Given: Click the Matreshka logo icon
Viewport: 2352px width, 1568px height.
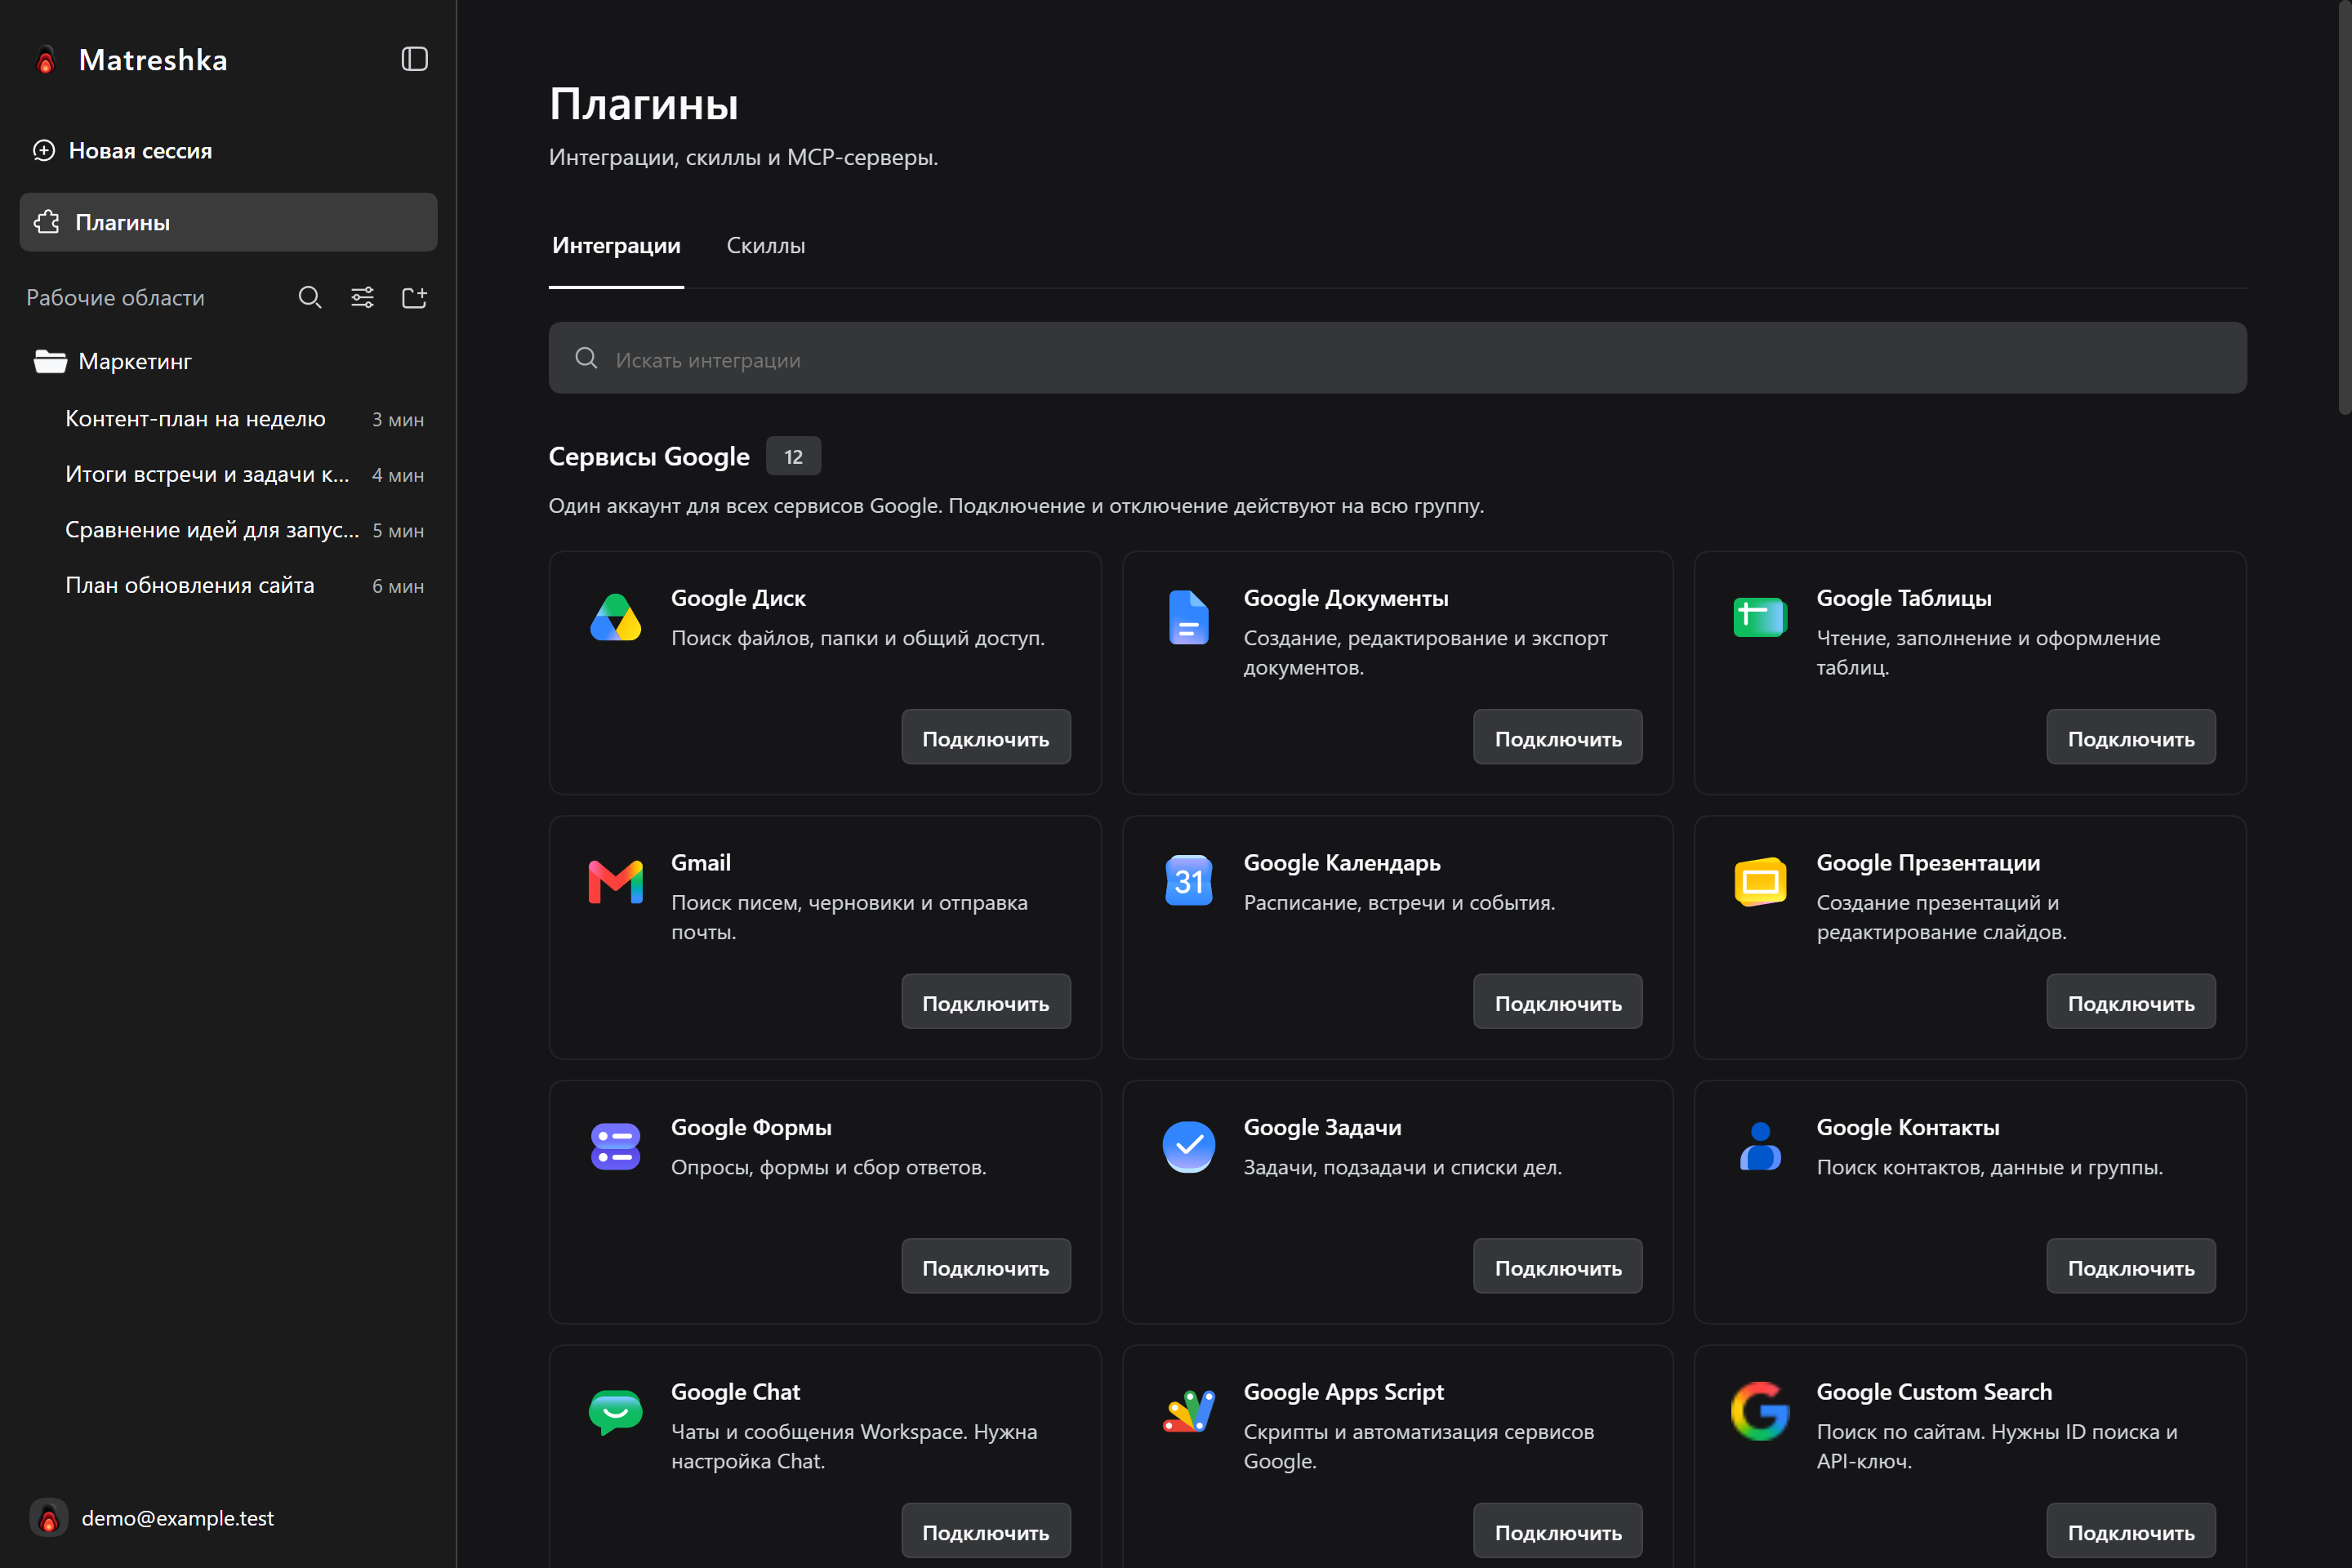Looking at the screenshot, I should click(x=45, y=60).
